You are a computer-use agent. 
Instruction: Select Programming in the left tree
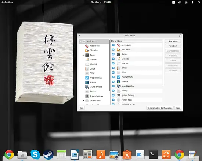pos(95,78)
